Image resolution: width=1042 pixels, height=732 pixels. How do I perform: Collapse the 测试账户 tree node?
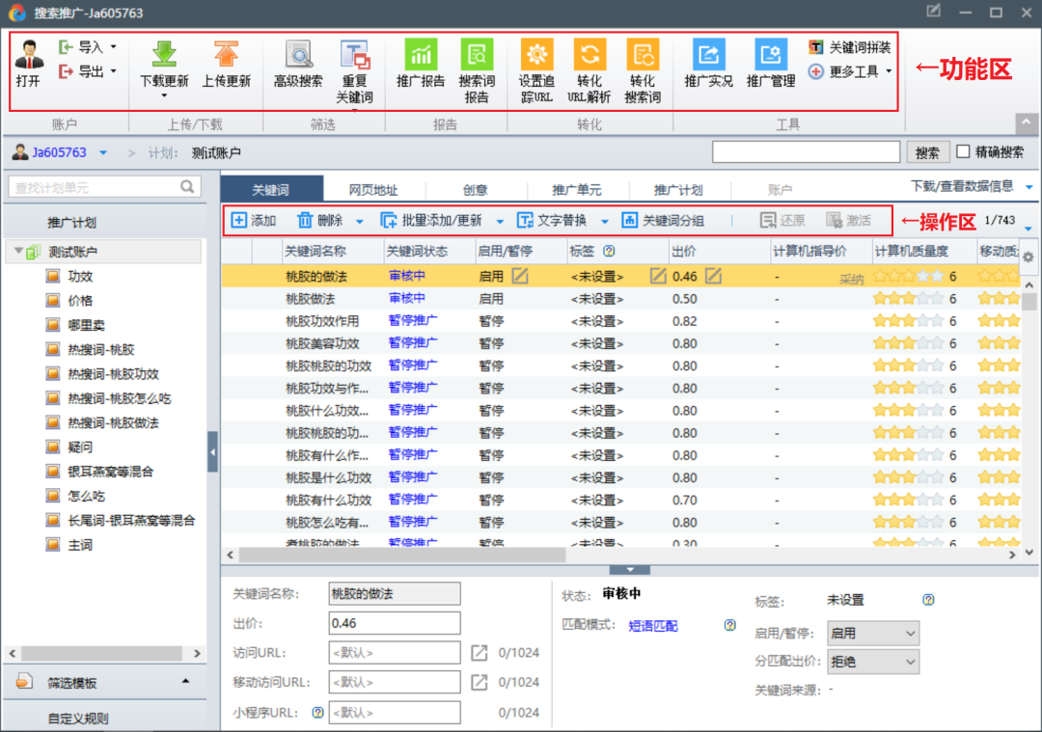point(19,253)
